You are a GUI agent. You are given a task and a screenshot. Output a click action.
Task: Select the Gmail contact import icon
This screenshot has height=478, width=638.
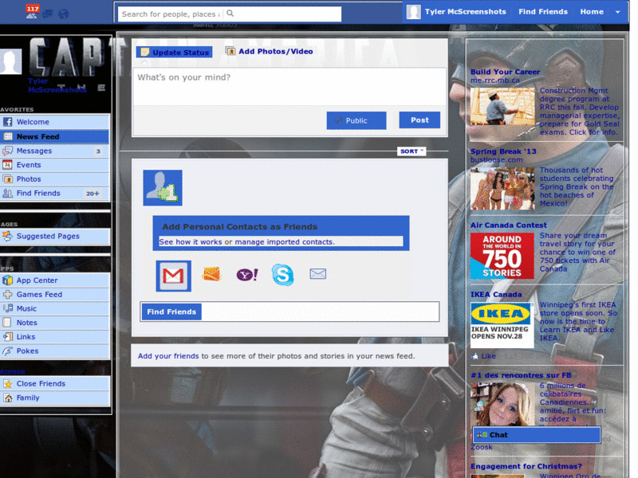173,276
